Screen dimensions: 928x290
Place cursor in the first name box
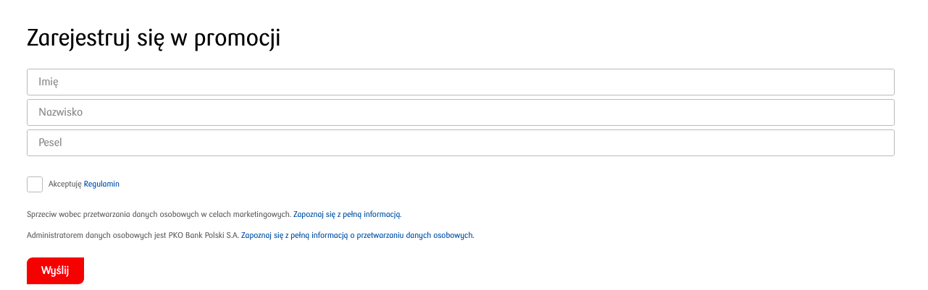click(460, 82)
